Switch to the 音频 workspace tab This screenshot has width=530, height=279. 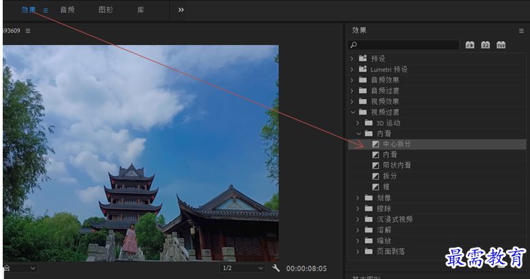coord(68,10)
